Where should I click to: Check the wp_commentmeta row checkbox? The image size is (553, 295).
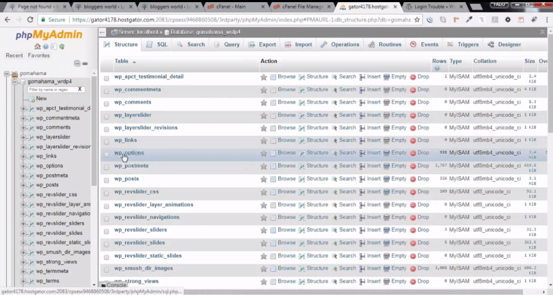pyautogui.click(x=106, y=91)
